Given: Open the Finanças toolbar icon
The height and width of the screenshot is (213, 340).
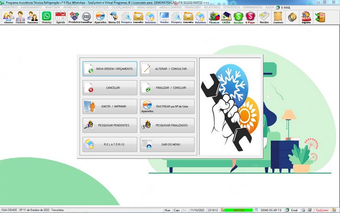Looking at the screenshot, I should tap(214, 17).
